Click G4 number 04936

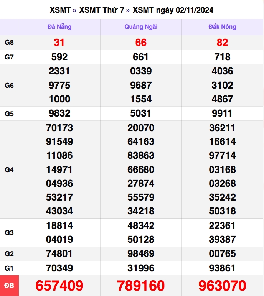coord(59,184)
